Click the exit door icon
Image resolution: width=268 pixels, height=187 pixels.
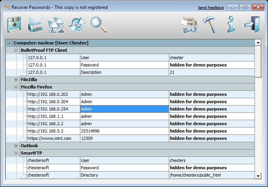click(x=252, y=25)
